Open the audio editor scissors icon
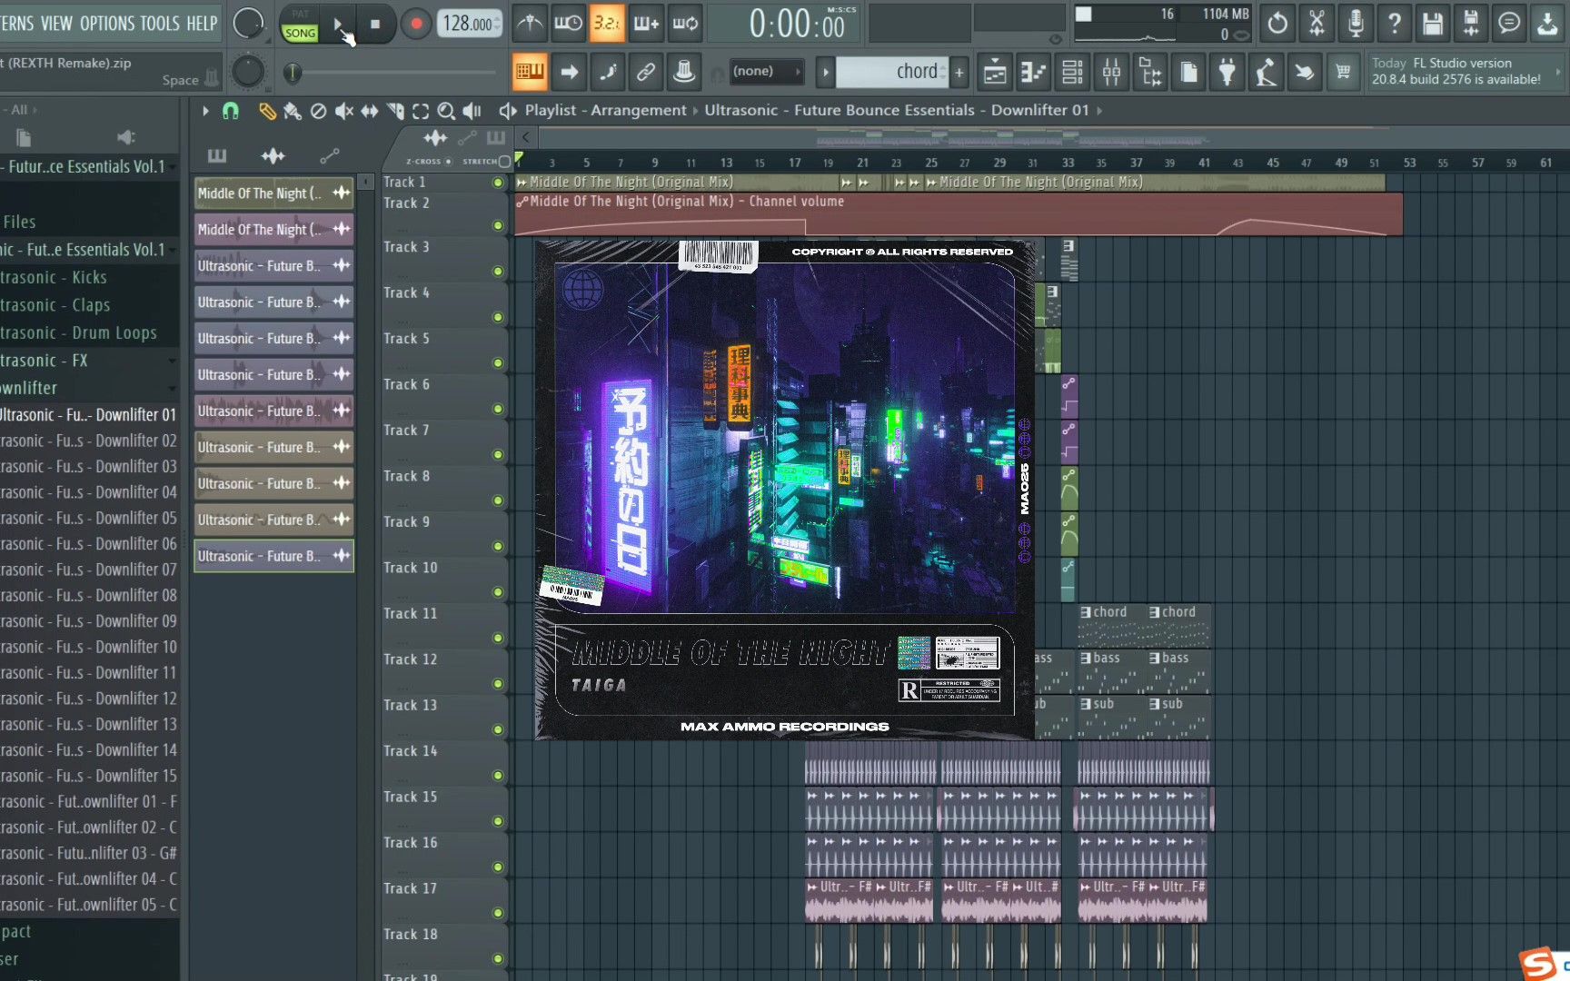This screenshot has width=1570, height=981. coord(1317,24)
